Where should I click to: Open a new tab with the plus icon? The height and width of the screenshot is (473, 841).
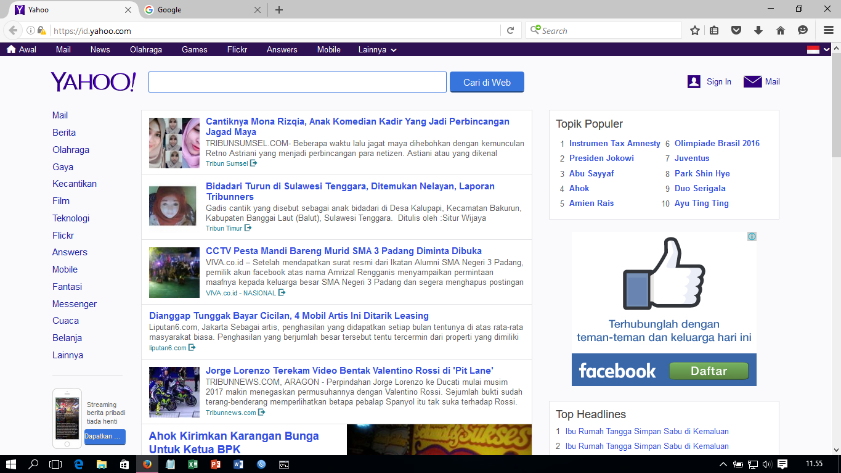[x=279, y=10]
